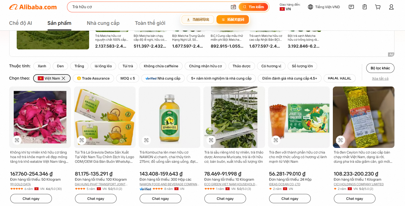
Task: Open the user account profile icon
Action: pyautogui.click(x=391, y=7)
